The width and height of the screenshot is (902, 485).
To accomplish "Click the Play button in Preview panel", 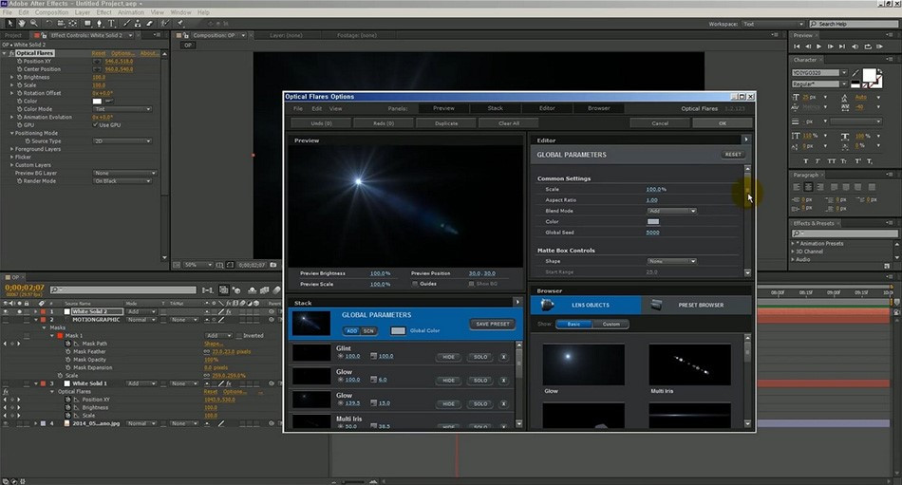I will (819, 47).
